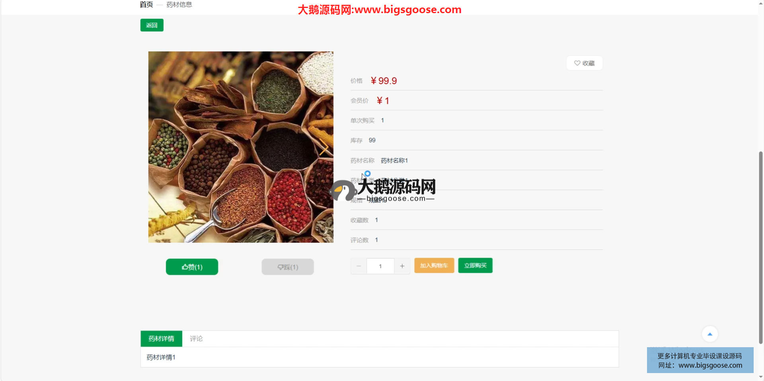This screenshot has width=764, height=381.
Task: Click the page vertical scrollbar thumb
Action: pos(761,247)
